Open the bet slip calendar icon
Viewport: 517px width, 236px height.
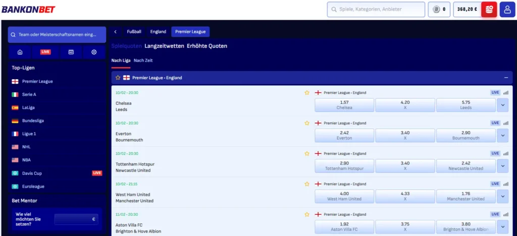point(71,52)
